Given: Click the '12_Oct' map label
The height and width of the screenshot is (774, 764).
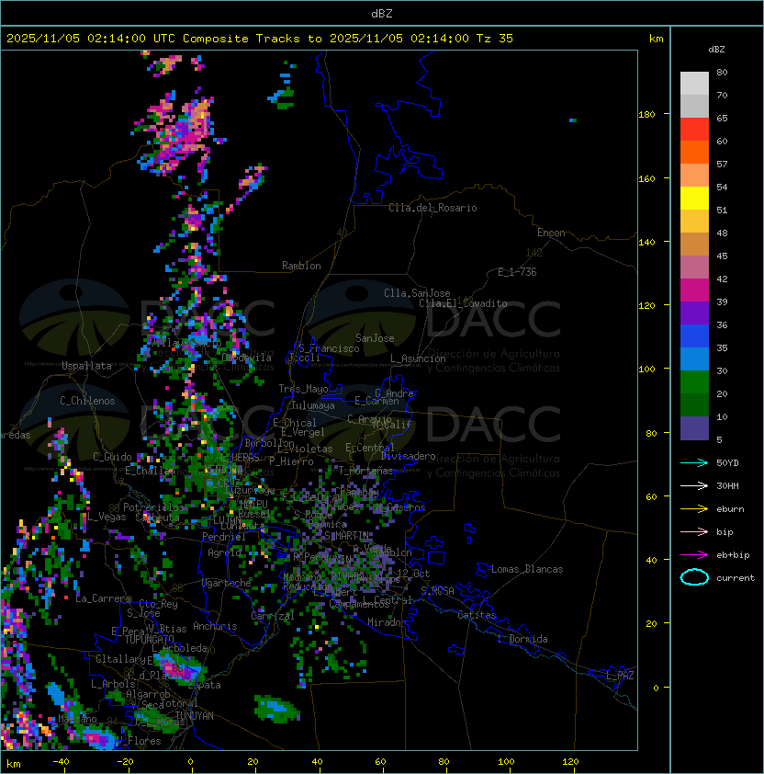Looking at the screenshot, I should point(413,573).
